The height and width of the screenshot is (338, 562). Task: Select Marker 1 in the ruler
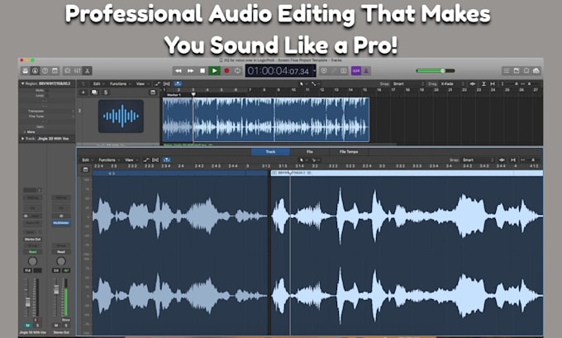174,95
